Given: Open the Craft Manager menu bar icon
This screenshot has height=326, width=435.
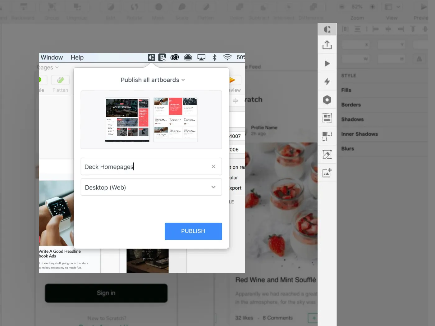Looking at the screenshot, I should [151, 57].
